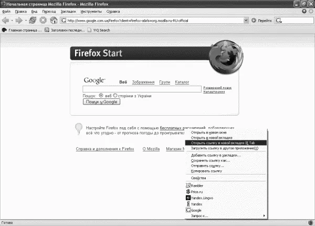
Task: Stop loading with the Stop icon
Action: pos(43,20)
